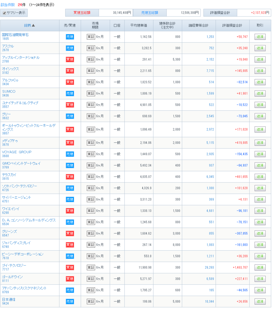Click 返済 for ジャパンディスプレイ
The image size is (272, 309).
click(x=260, y=245)
